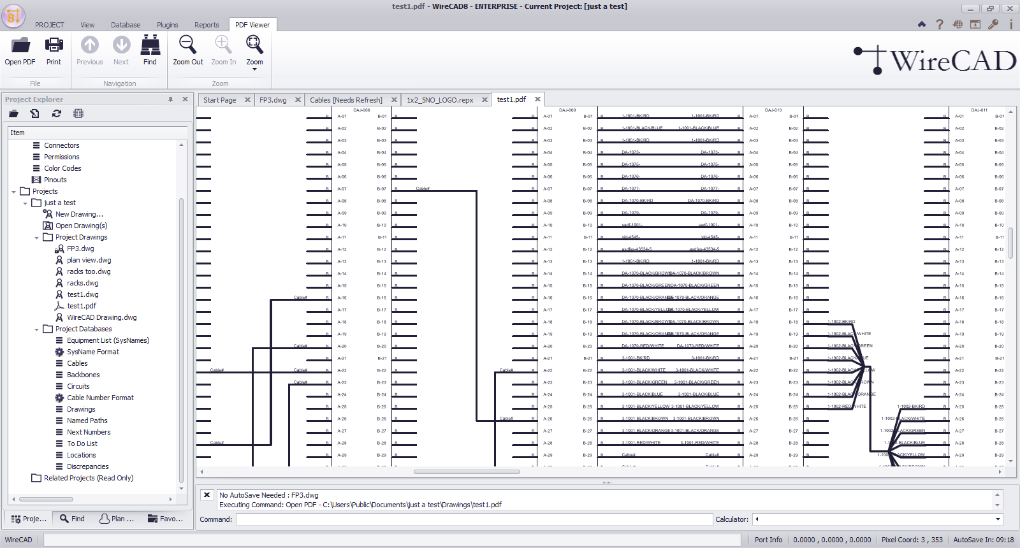1020x548 pixels.
Task: Click the PDF viewer horizontal scrollbar thumb
Action: (467, 472)
